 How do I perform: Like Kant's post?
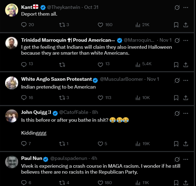[x=100, y=25]
